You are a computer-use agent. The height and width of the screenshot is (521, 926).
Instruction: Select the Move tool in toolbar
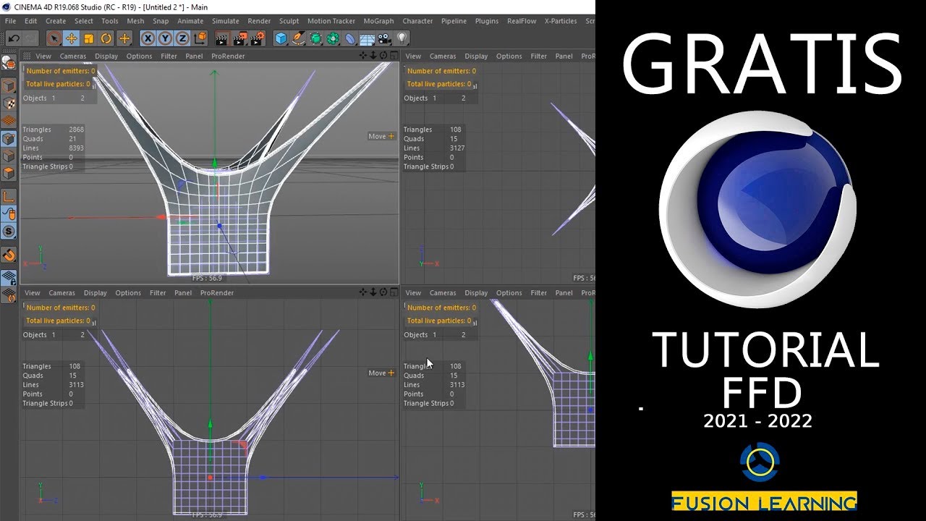click(72, 38)
